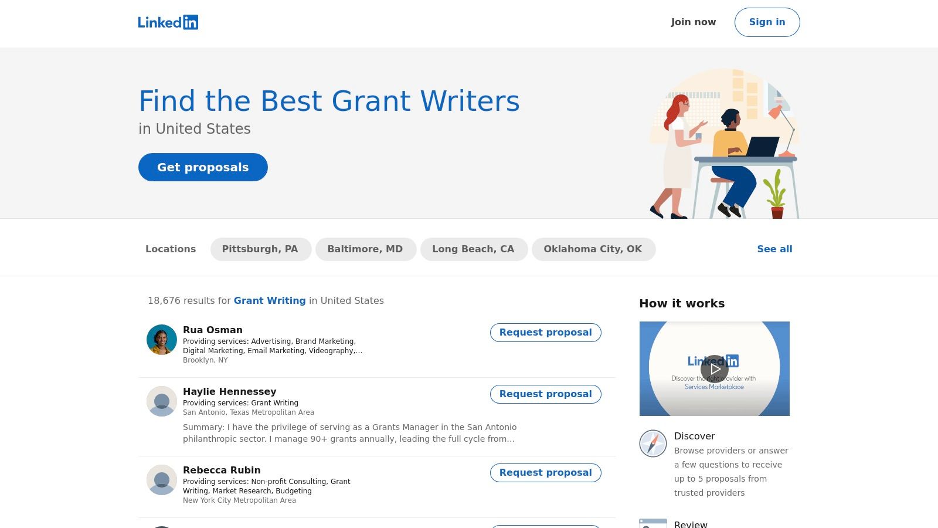Click the hero illustration of two people
This screenshot has width=938, height=528.
click(725, 143)
